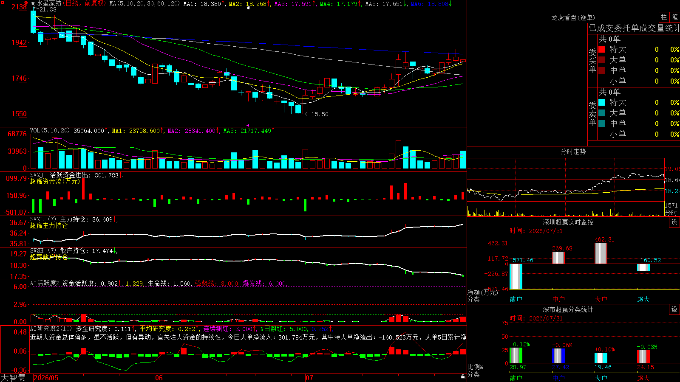Click the teal 大单 sell-order swatch
Screen dimensions: 680x382
pos(602,113)
